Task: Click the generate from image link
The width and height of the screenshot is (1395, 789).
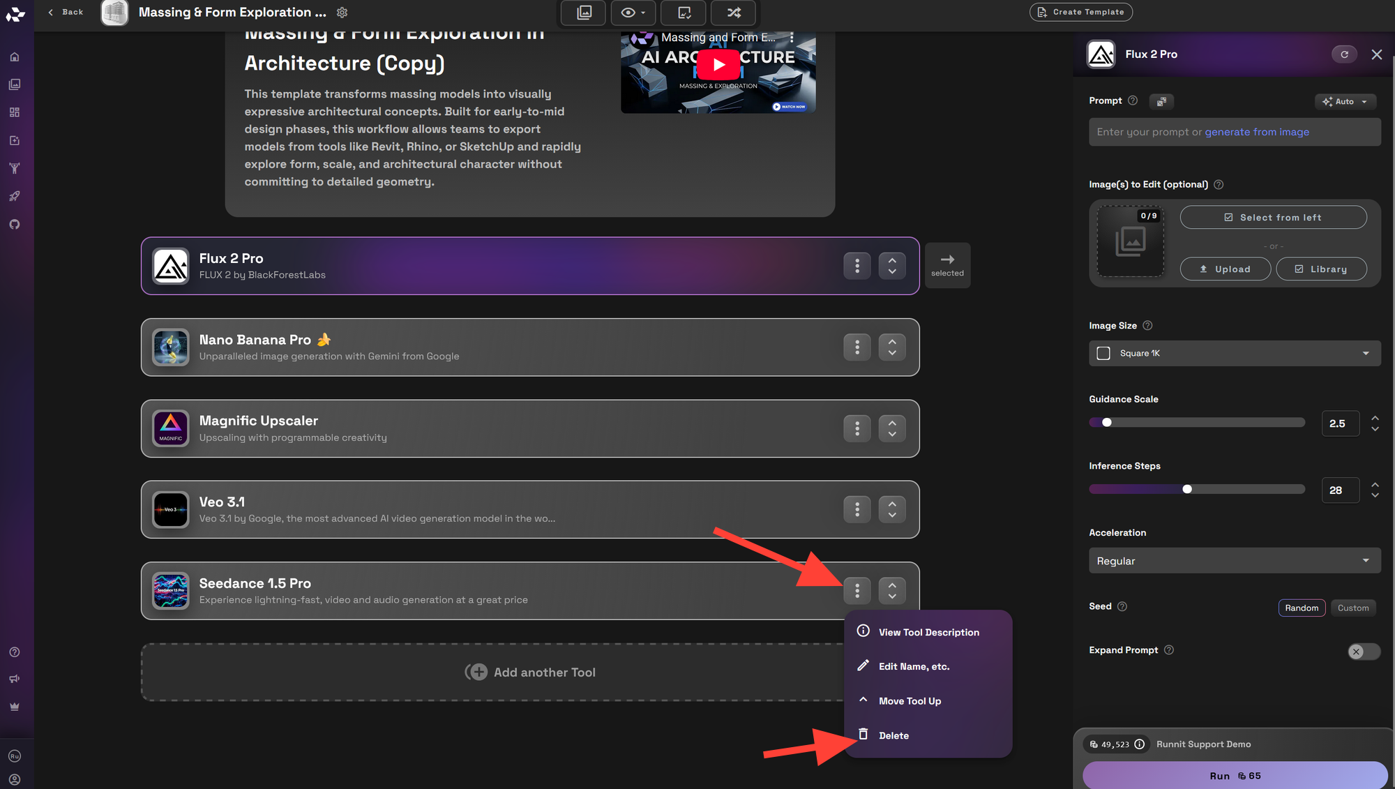Action: click(1256, 132)
